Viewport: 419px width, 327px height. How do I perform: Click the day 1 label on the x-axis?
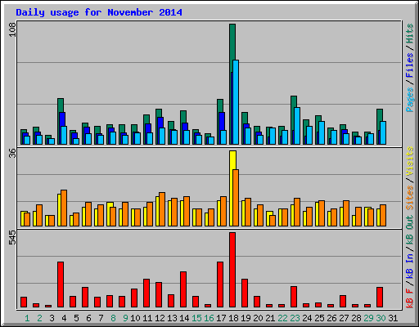click(27, 318)
